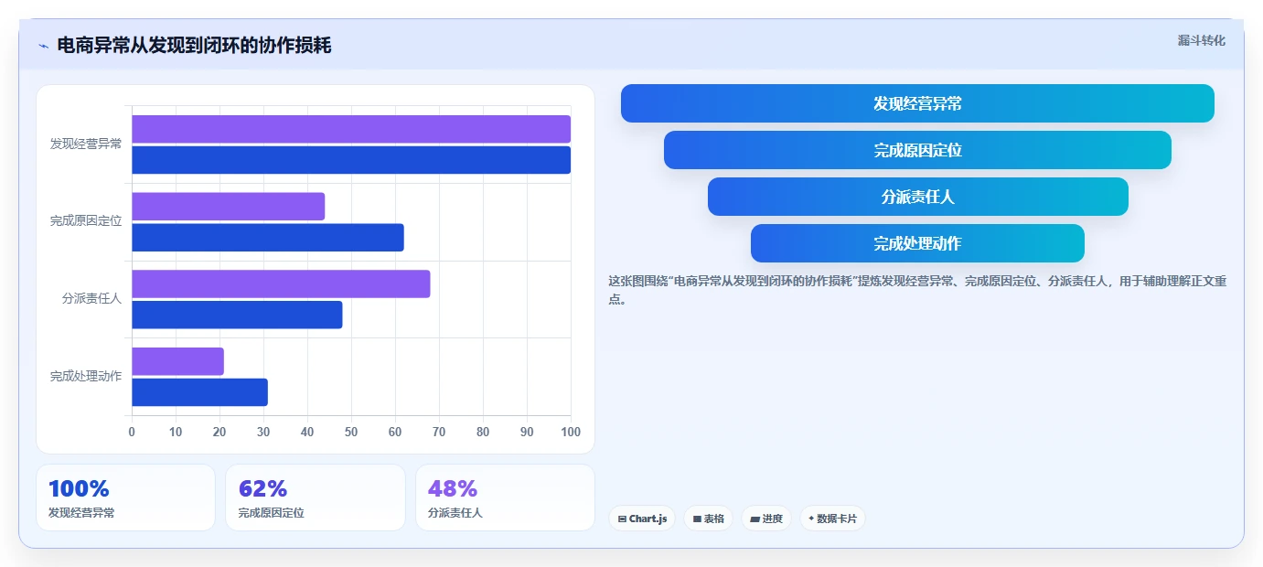Screen dimensions: 1263x567
Task: Click funnel step 完成处理动作
Action: tap(917, 243)
